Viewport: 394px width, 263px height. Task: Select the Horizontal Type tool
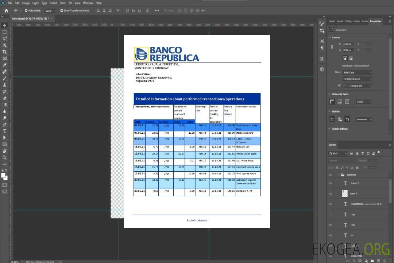pyautogui.click(x=4, y=131)
